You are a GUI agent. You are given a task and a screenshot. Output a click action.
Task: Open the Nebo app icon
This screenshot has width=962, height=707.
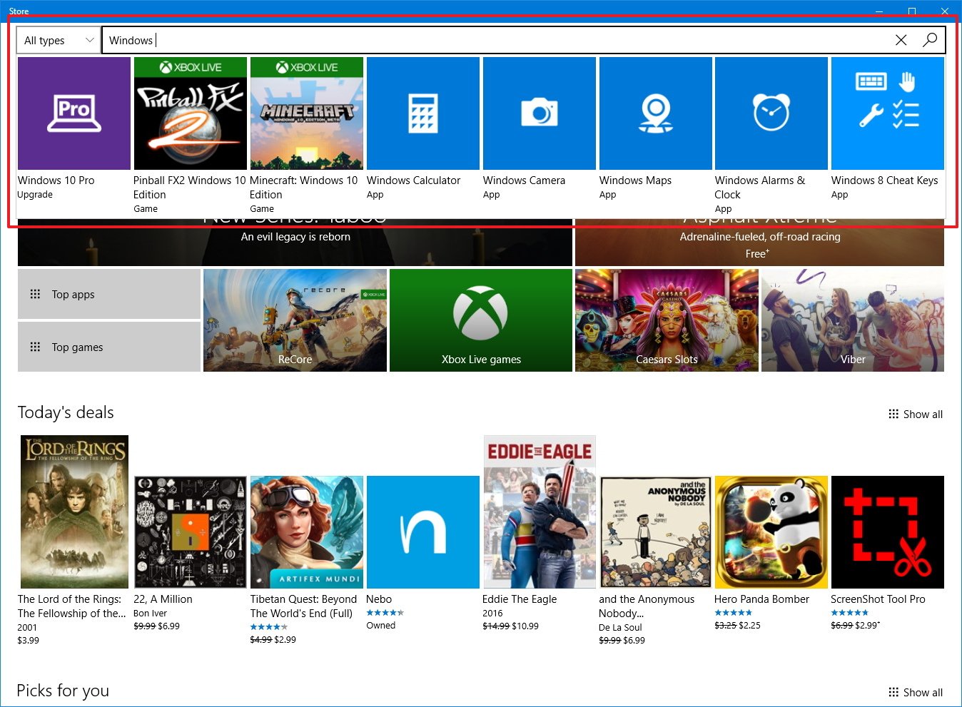pos(423,532)
